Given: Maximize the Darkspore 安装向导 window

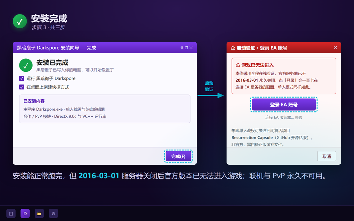Looking at the screenshot, I should tap(187, 48).
